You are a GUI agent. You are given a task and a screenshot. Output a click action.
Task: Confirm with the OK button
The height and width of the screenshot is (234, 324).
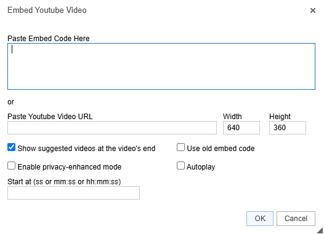pyautogui.click(x=260, y=219)
